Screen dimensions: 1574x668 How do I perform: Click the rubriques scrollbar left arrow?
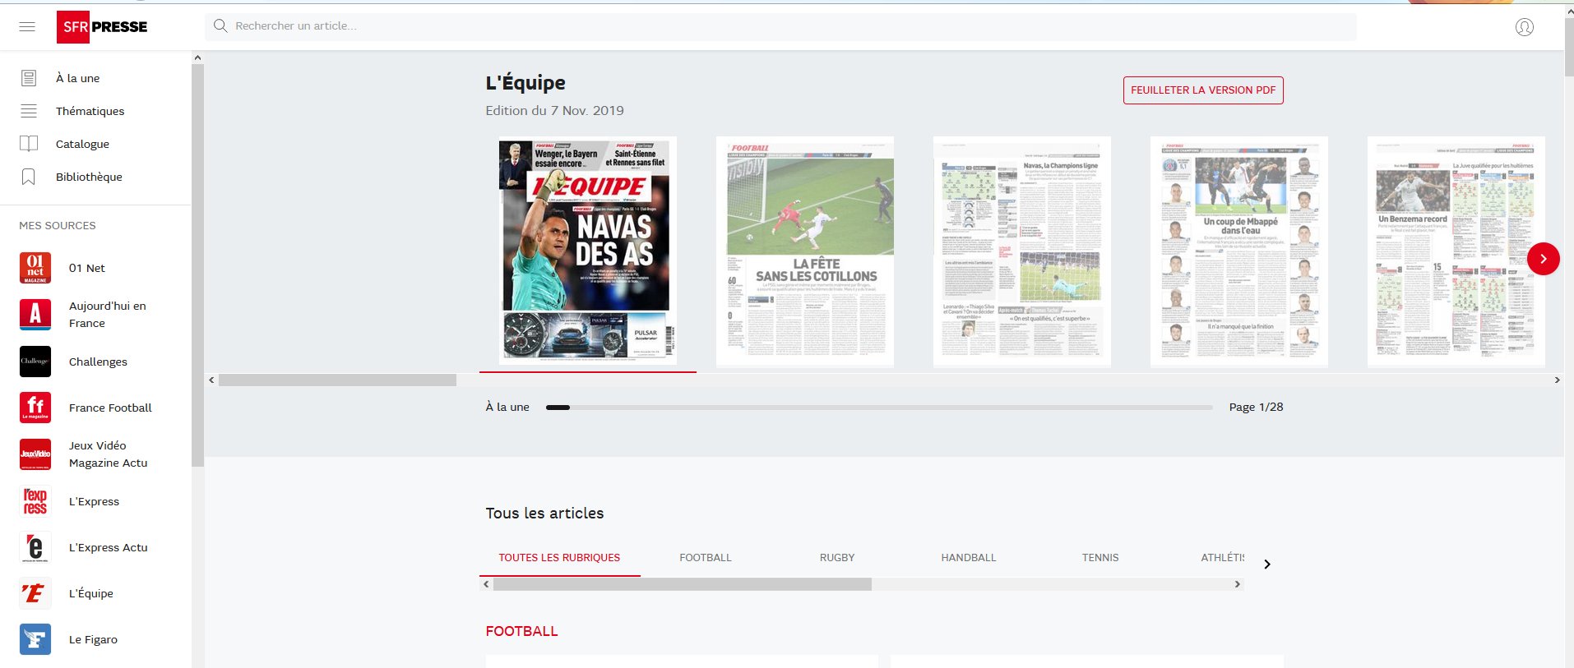[x=486, y=584]
